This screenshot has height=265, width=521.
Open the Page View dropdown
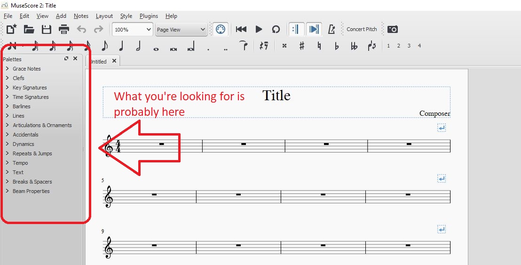click(x=181, y=30)
